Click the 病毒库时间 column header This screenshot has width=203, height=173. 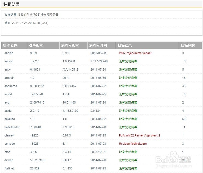[x=101, y=45]
